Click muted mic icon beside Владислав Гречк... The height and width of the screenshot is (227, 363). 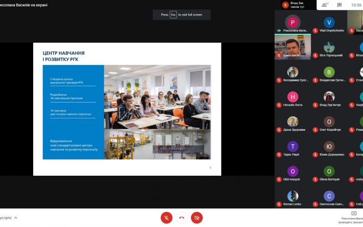pos(315,80)
